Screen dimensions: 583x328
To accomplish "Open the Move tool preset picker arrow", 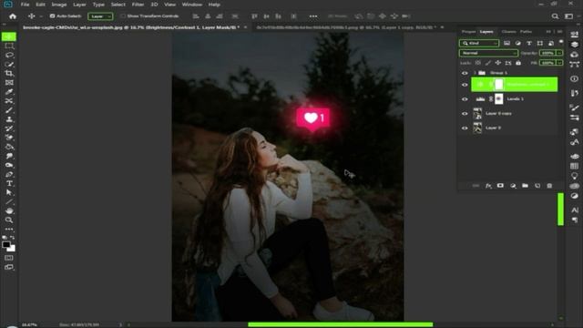I will point(41,16).
